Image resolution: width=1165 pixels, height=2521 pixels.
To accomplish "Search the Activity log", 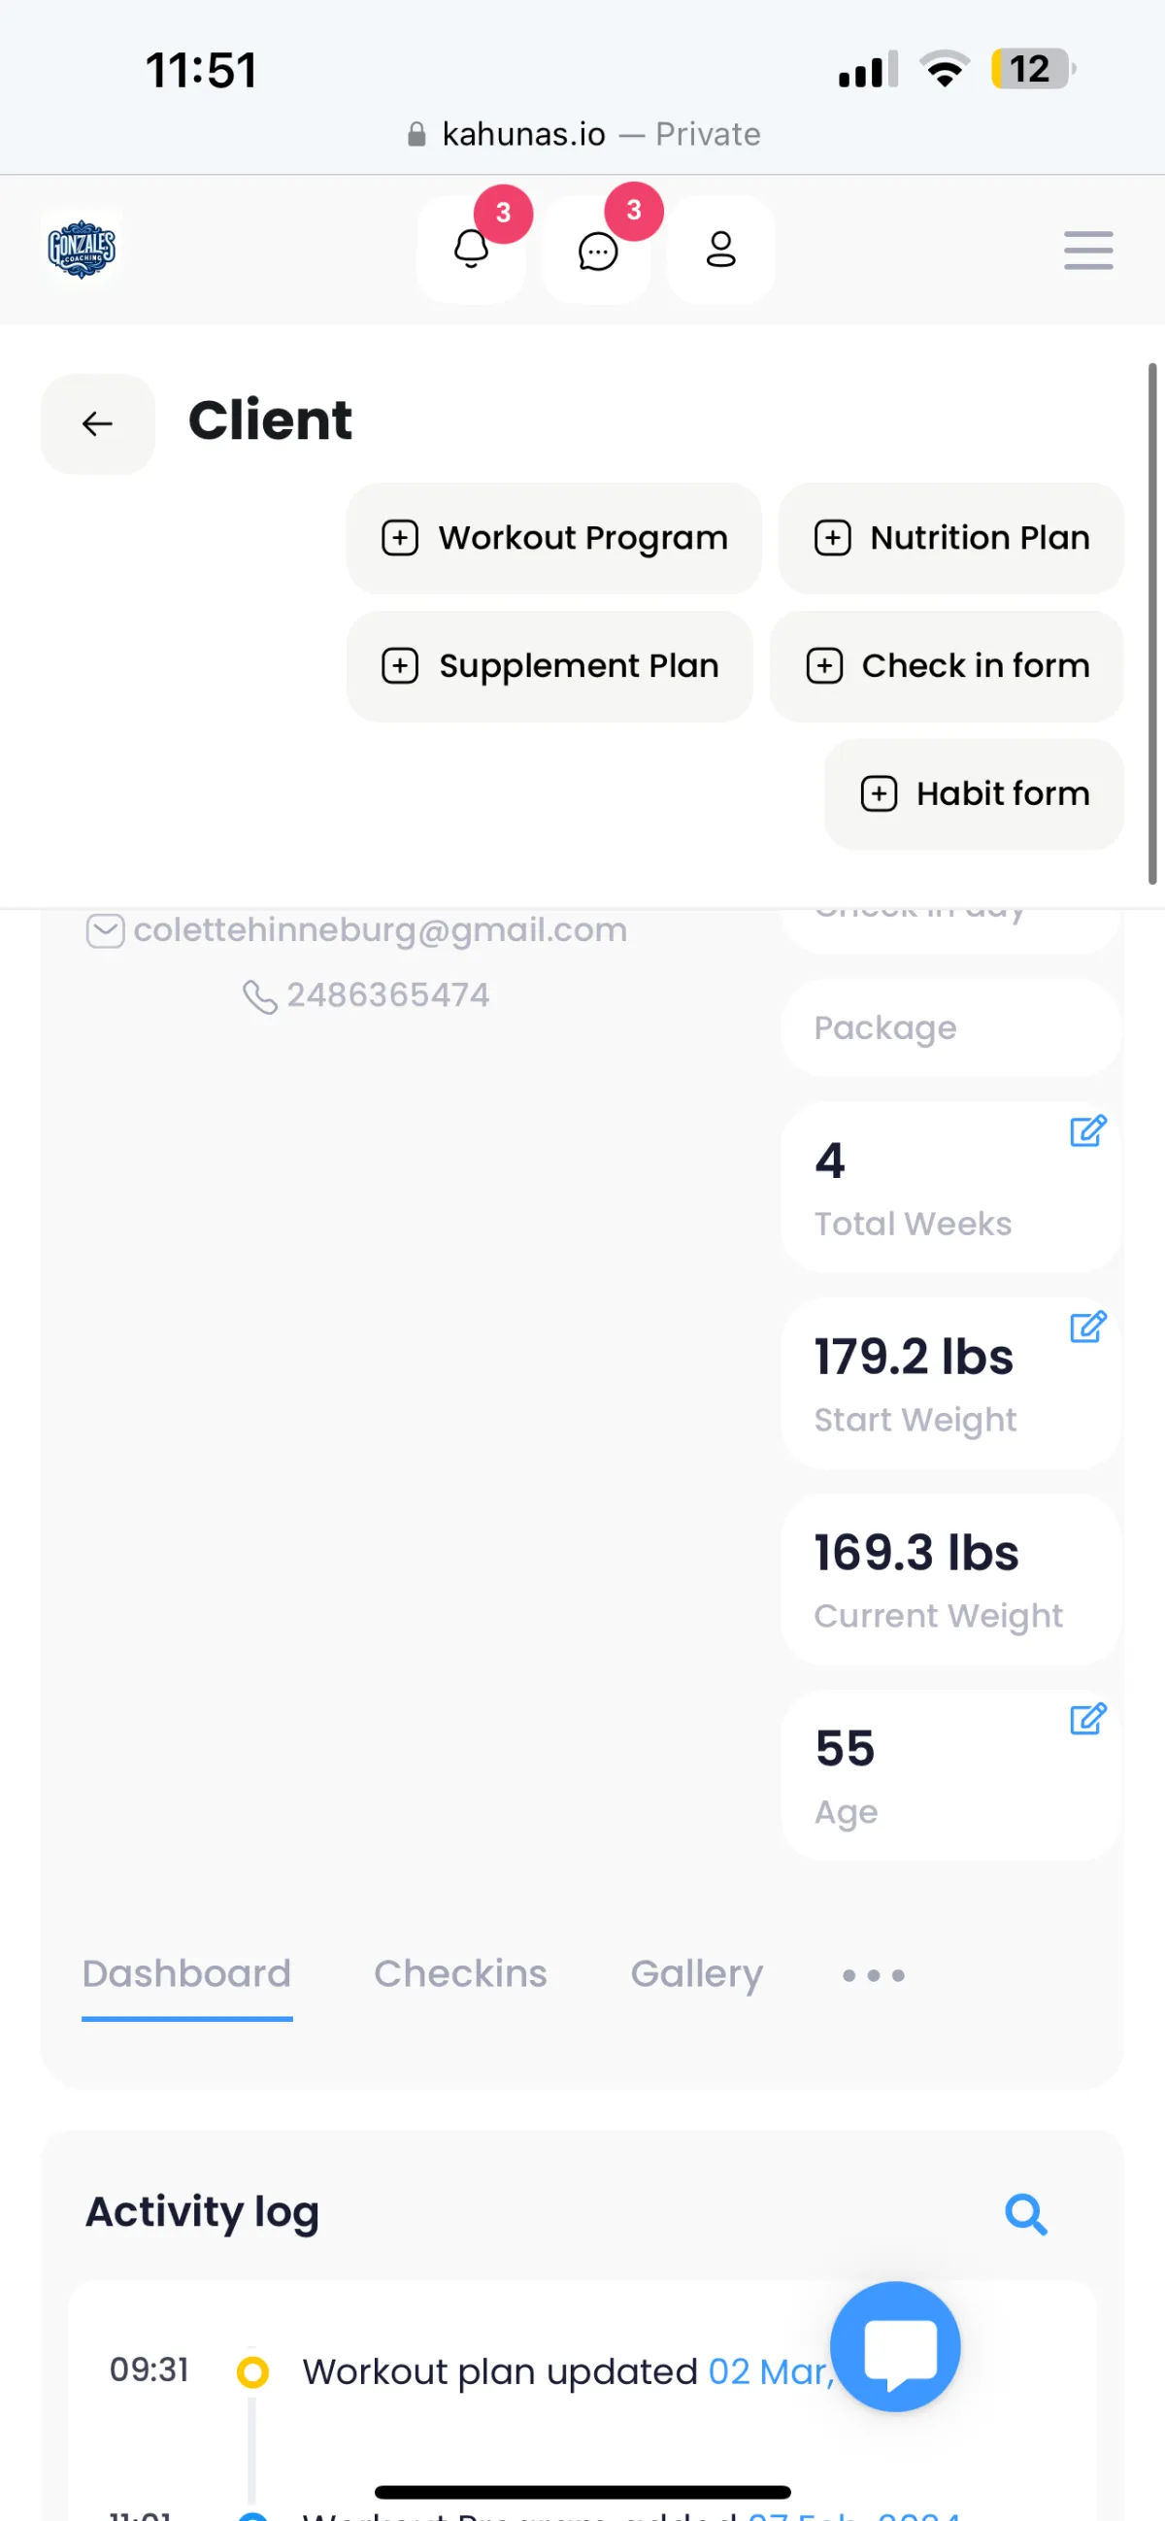I will (1025, 2214).
